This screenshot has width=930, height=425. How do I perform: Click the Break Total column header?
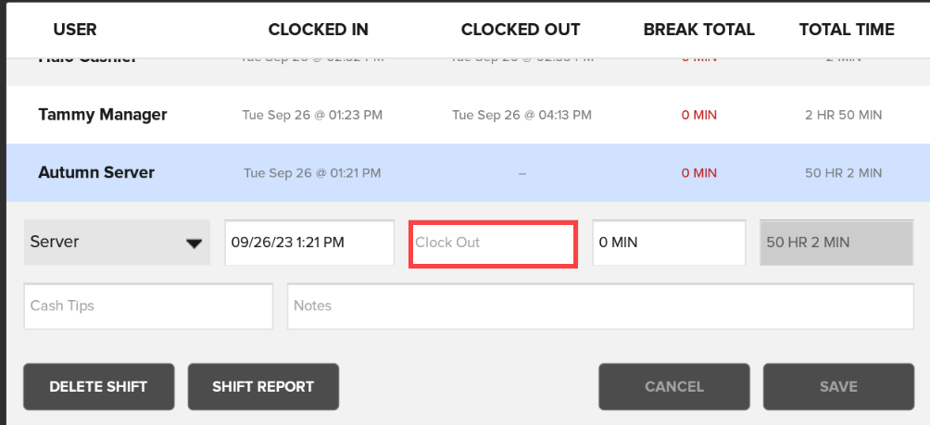click(699, 30)
